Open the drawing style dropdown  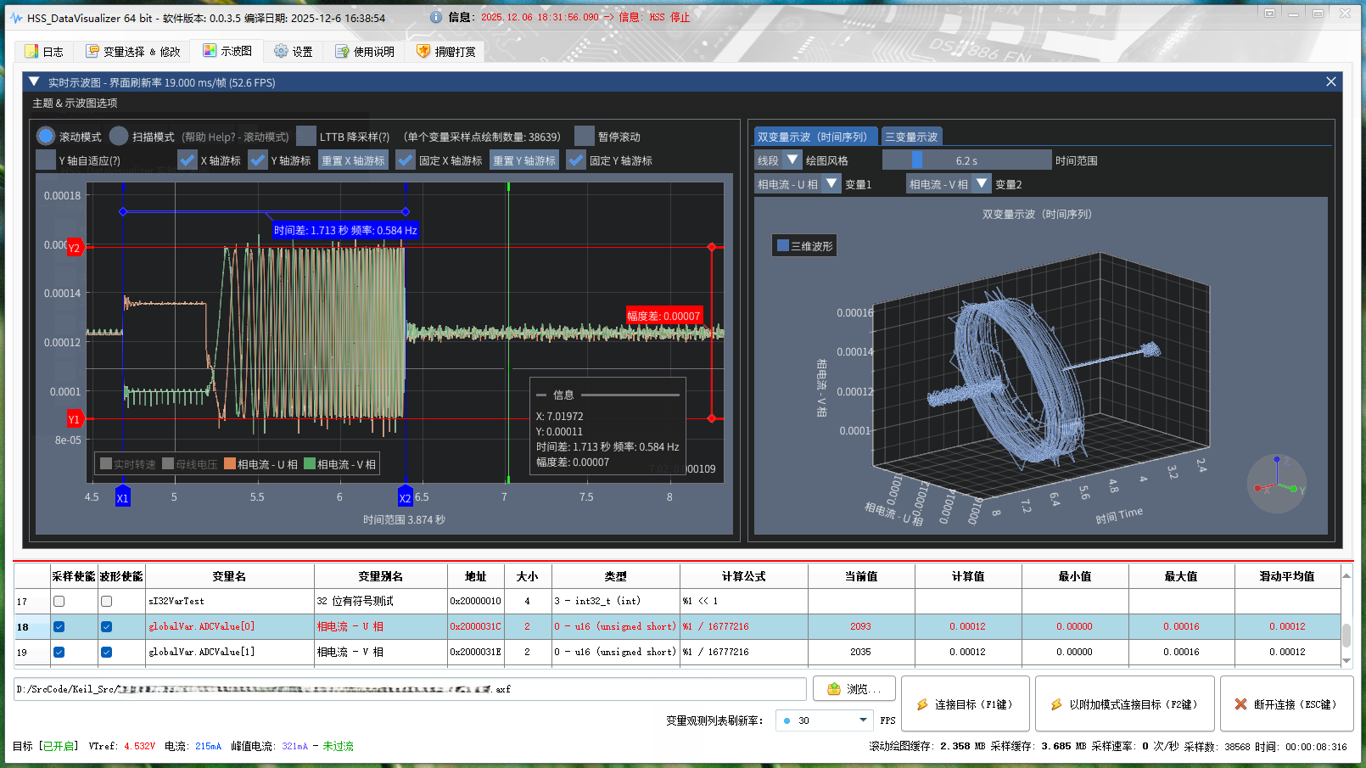tap(792, 160)
